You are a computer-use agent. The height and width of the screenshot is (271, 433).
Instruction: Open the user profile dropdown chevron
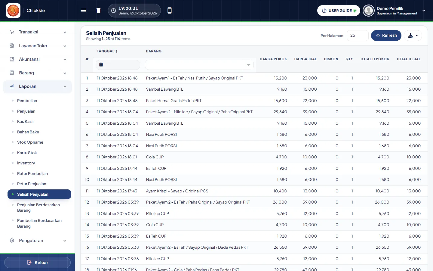[x=424, y=11]
